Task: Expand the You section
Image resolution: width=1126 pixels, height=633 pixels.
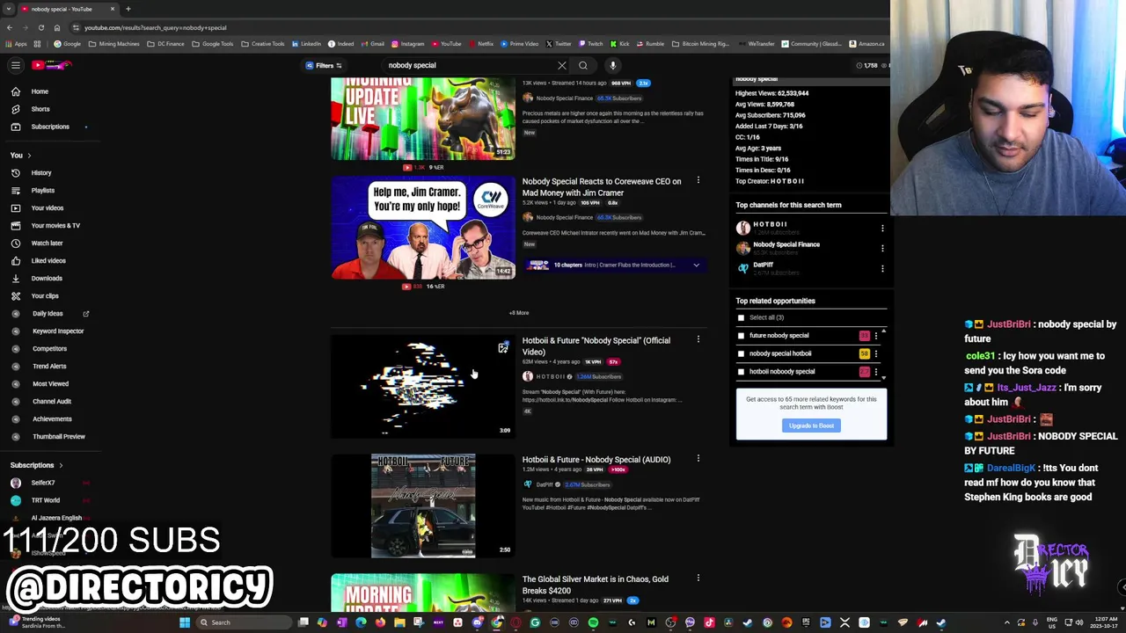Action: coord(20,155)
